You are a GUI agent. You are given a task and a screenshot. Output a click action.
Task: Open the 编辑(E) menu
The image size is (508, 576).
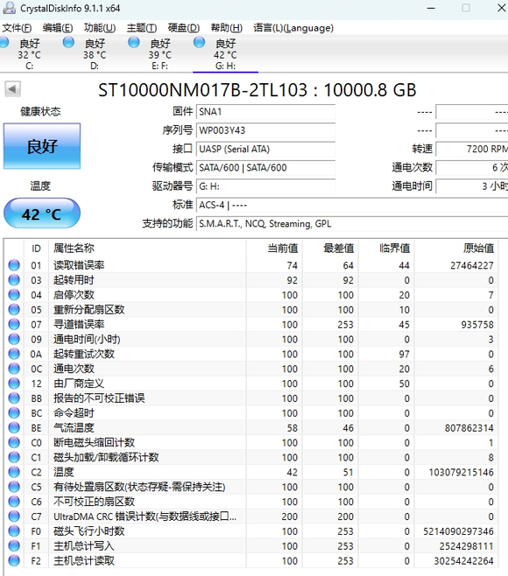[57, 28]
